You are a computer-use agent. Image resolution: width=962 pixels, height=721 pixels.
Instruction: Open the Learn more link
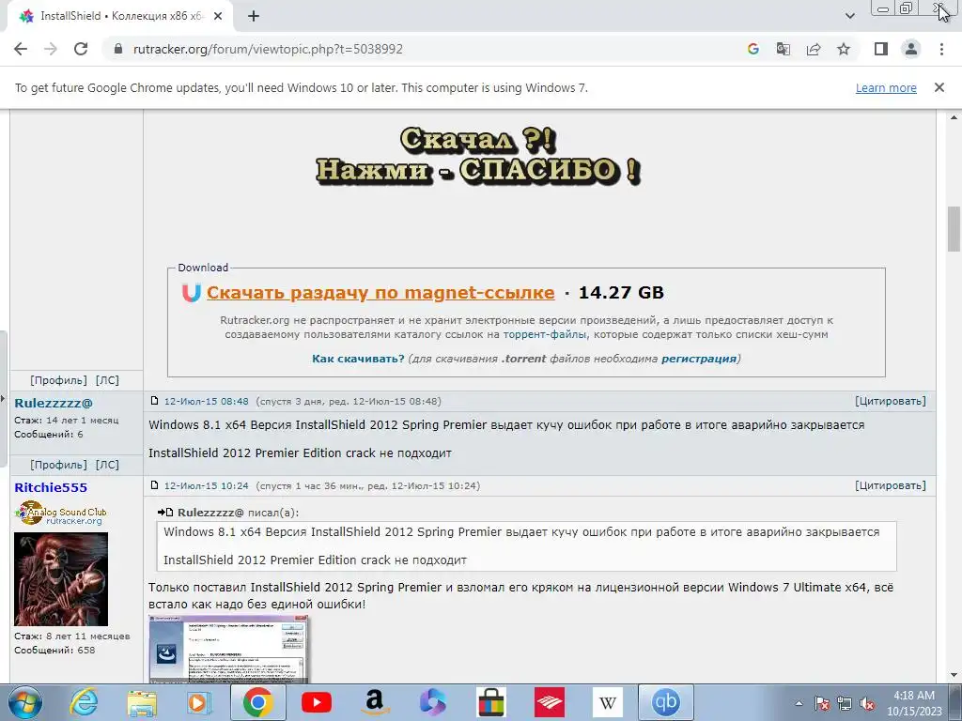(886, 87)
